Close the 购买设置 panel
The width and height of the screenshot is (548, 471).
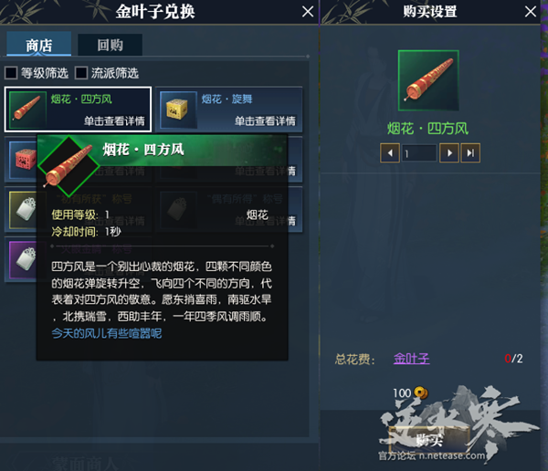pyautogui.click(x=531, y=12)
